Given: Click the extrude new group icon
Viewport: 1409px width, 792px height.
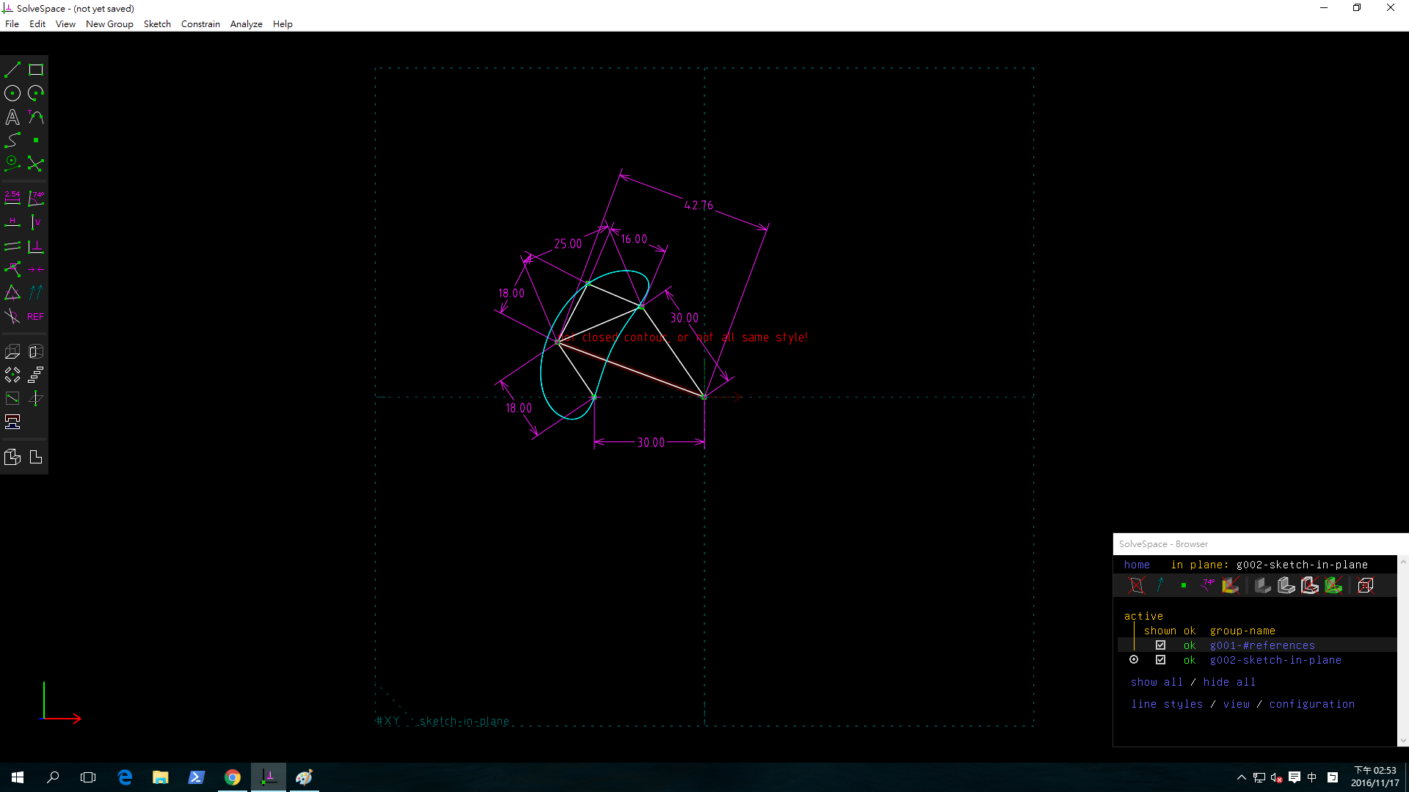Looking at the screenshot, I should point(12,352).
